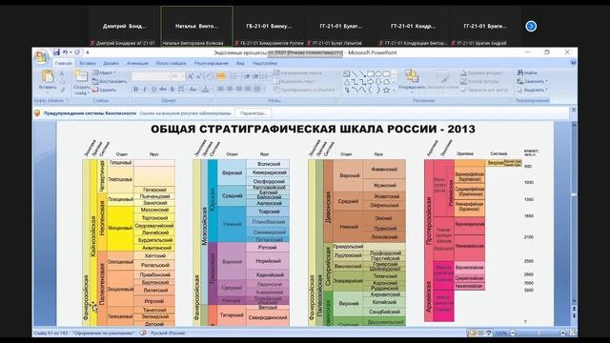Open the Дизайн ribbon tab

click(x=111, y=63)
